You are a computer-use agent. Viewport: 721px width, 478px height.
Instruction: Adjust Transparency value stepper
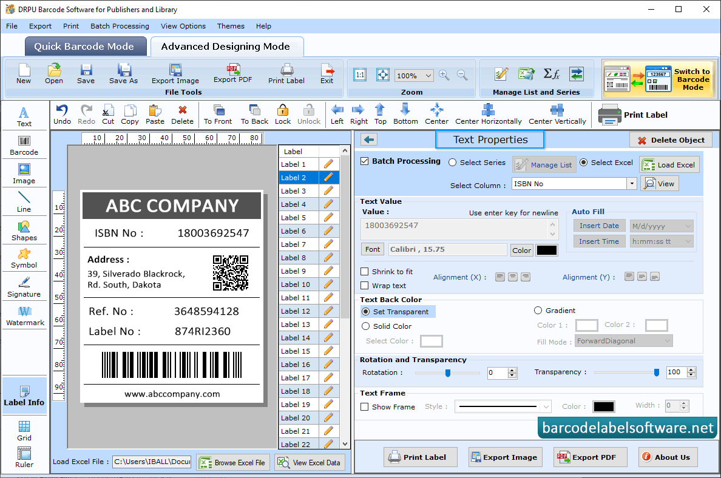pos(691,372)
